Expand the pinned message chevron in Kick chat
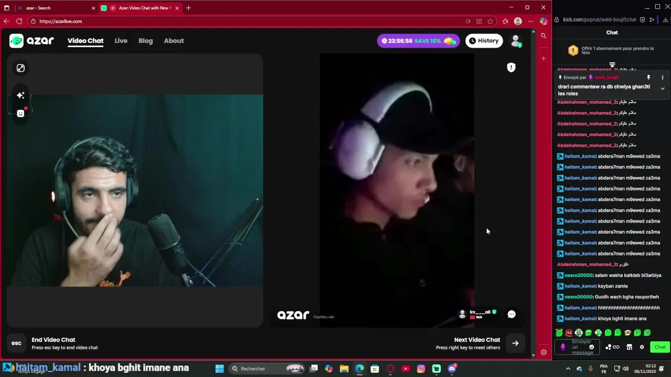 click(663, 88)
